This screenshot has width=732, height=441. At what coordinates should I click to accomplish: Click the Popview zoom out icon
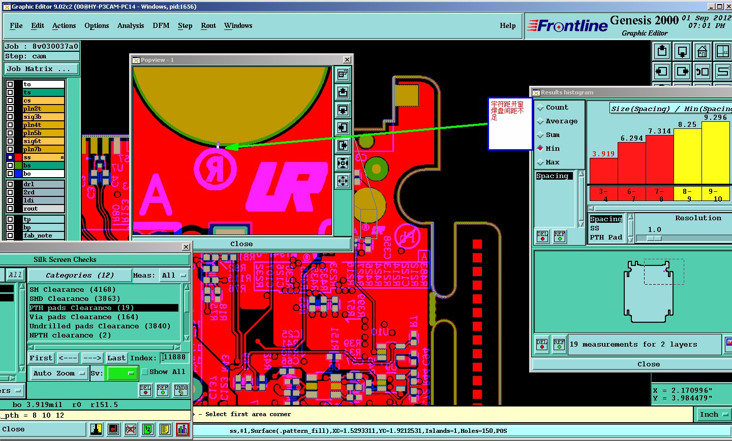pos(343,181)
